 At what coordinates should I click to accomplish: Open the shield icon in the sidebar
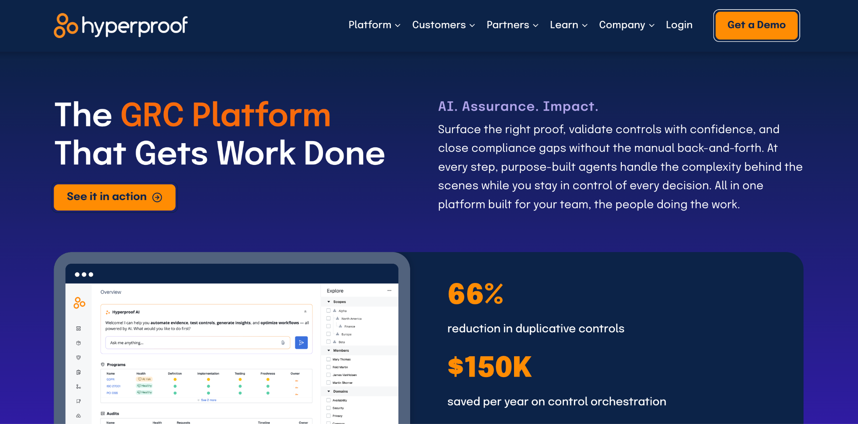tap(78, 357)
